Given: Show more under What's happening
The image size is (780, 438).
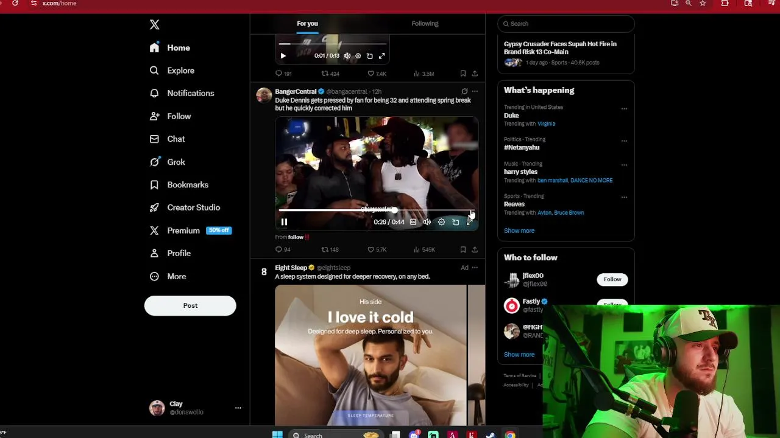Looking at the screenshot, I should pyautogui.click(x=519, y=231).
